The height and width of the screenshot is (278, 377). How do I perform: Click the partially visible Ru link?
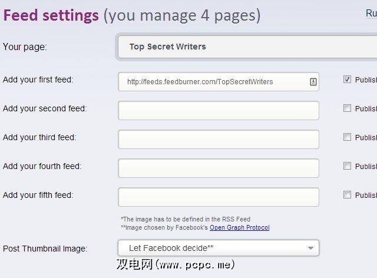coord(371,14)
